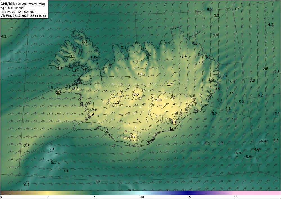This screenshot has height=199, width=281.
Task: Click the 3.8 value on the map
Action: click(x=215, y=35)
